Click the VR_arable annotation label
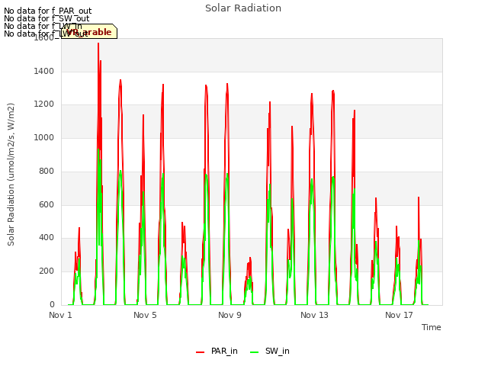Screen dimensions: 488x366 89,31
